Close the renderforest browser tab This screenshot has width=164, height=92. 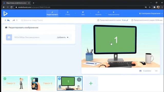[x=29, y=3]
